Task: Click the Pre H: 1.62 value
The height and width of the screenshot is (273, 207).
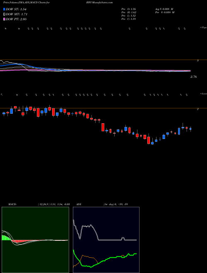Action: [129, 12]
